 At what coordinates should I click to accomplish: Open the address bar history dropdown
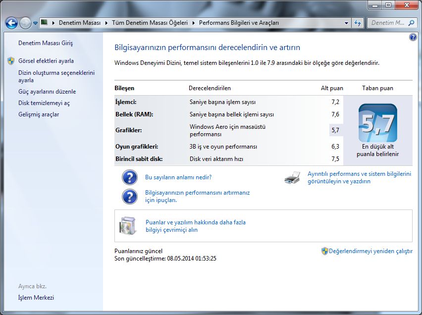tap(346, 23)
